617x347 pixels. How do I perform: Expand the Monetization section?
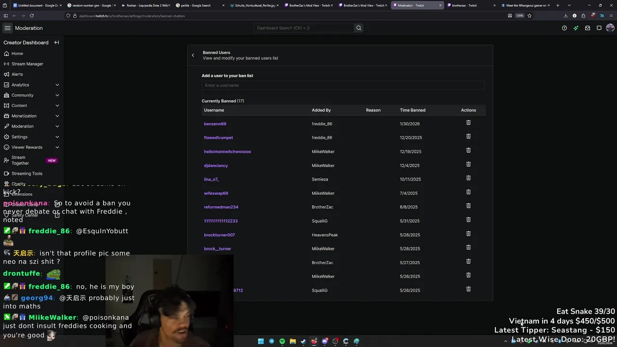[32, 116]
